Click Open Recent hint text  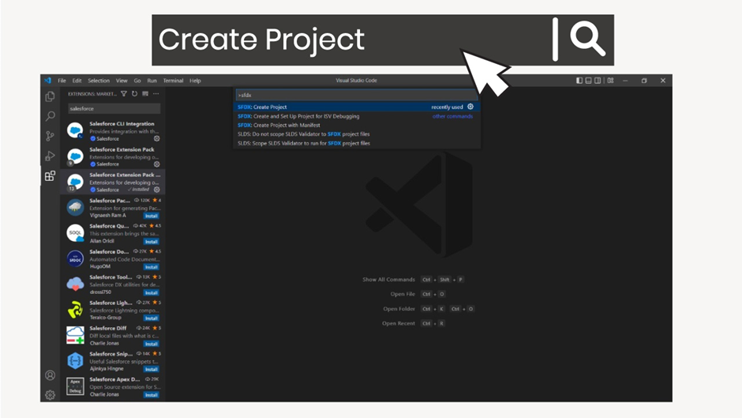[x=399, y=324]
